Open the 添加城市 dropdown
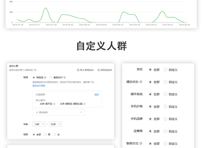Image resolution: width=202 pixels, height=148 pixels. tap(58, 112)
